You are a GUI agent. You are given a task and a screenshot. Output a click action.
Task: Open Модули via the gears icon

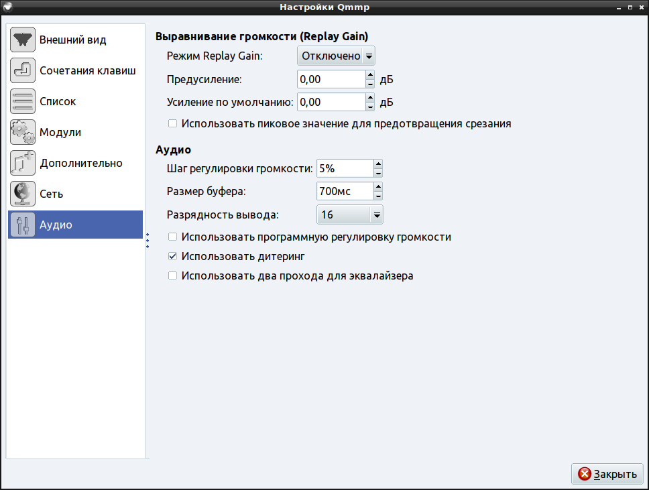click(23, 133)
